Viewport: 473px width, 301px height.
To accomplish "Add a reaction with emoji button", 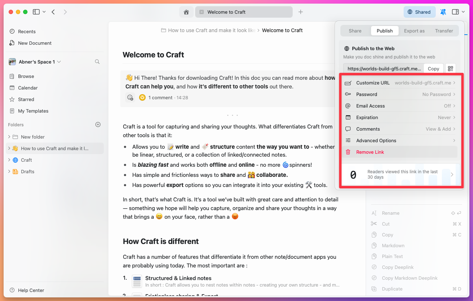I will click(130, 97).
